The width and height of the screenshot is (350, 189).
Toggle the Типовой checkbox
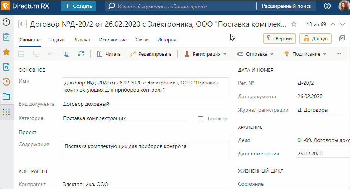[200, 119]
